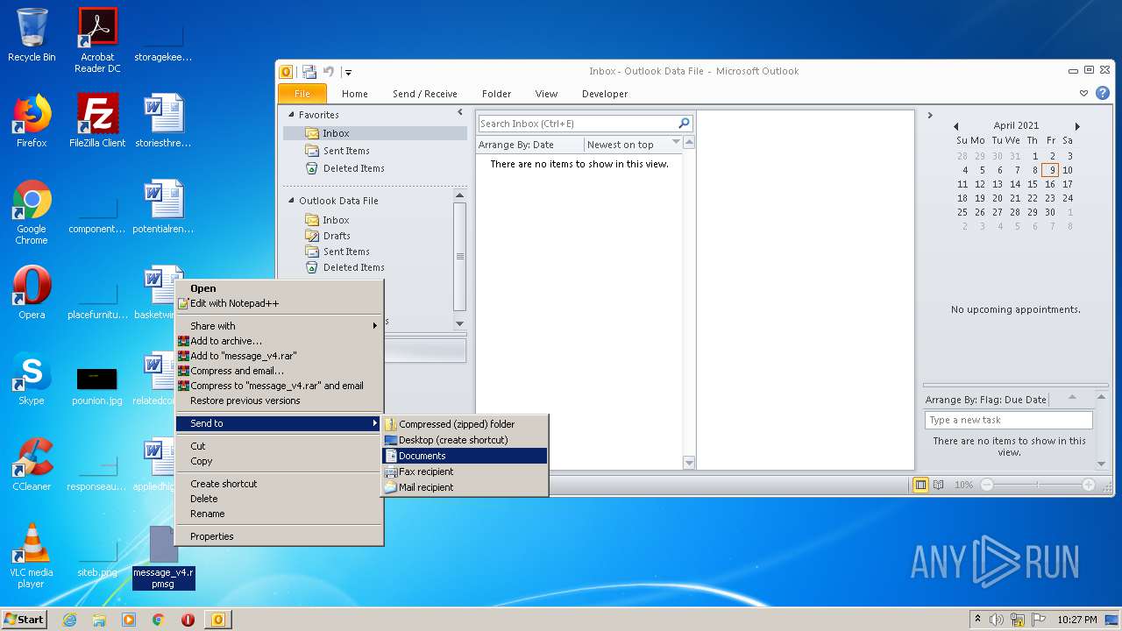1122x631 pixels.
Task: Click Type a new task field
Action: [x=1008, y=420]
